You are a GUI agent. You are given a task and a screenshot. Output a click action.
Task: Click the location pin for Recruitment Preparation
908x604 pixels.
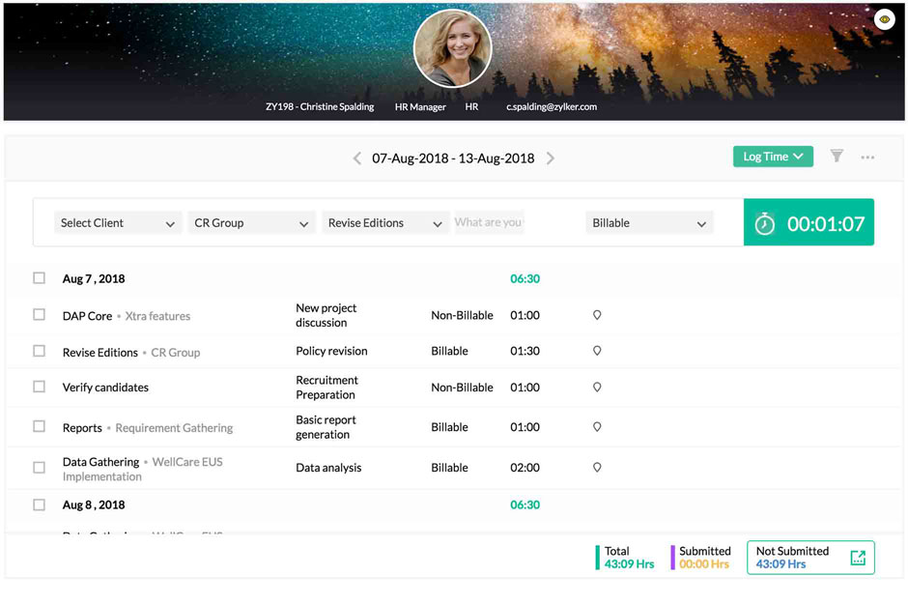tap(597, 388)
